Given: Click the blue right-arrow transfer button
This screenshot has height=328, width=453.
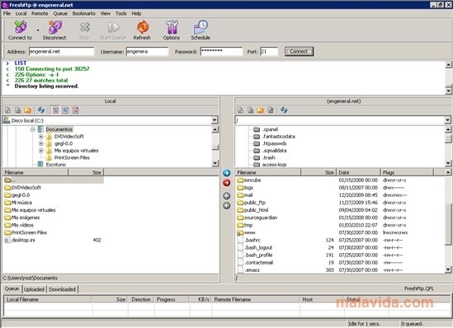Looking at the screenshot, I should (x=227, y=173).
